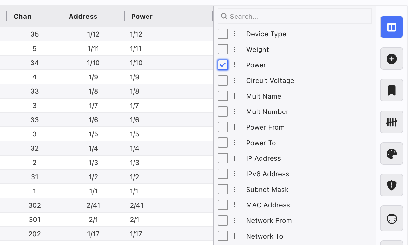
Task: Uncheck the Power column checkbox
Action: click(223, 65)
